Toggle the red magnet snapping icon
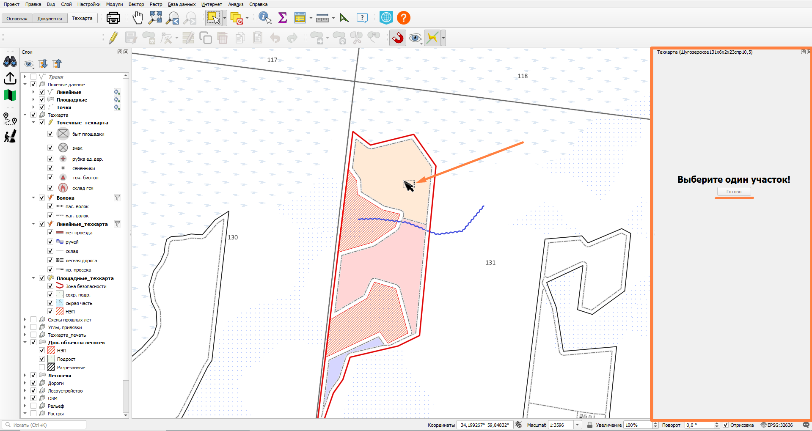 (398, 38)
